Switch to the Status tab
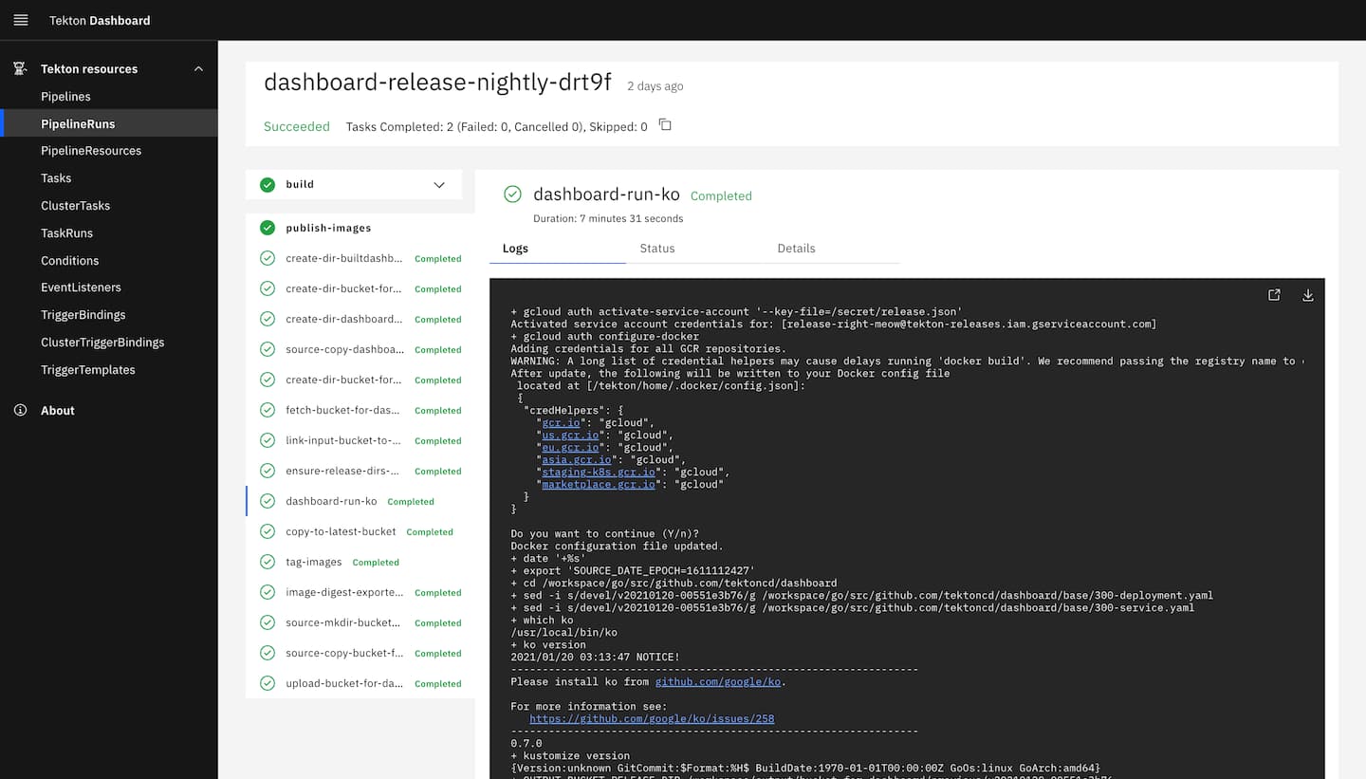 pos(656,248)
